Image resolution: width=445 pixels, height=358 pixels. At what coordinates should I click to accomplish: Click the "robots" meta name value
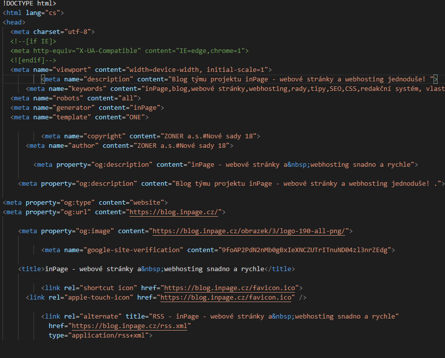point(67,98)
